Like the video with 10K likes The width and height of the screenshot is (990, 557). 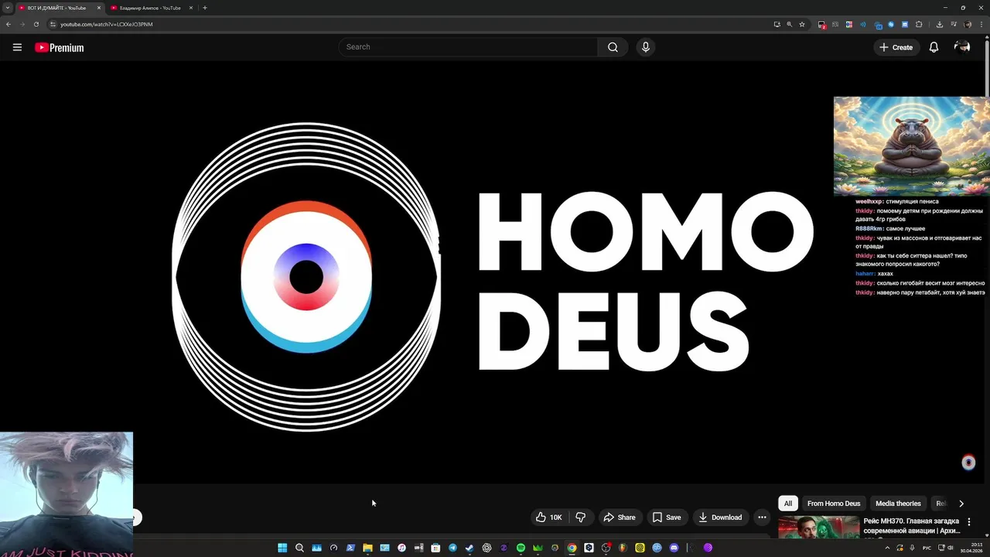(x=548, y=518)
